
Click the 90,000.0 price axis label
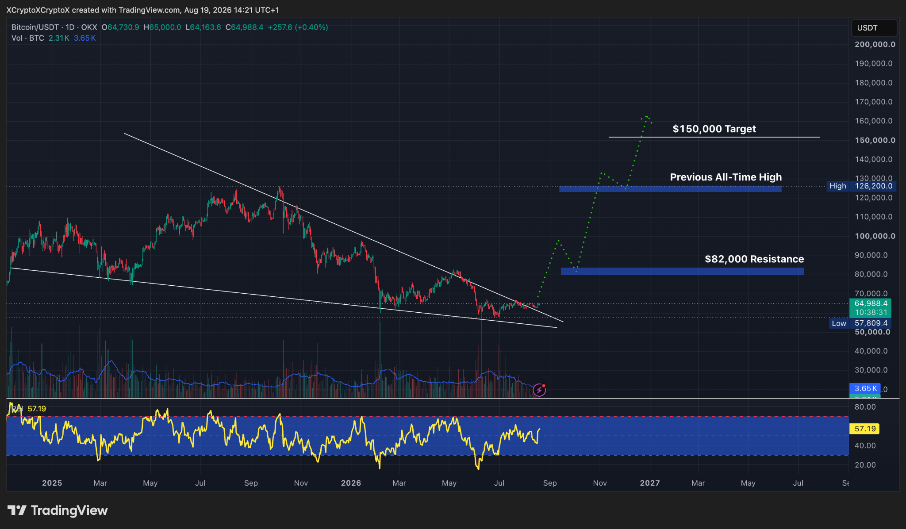coord(871,255)
